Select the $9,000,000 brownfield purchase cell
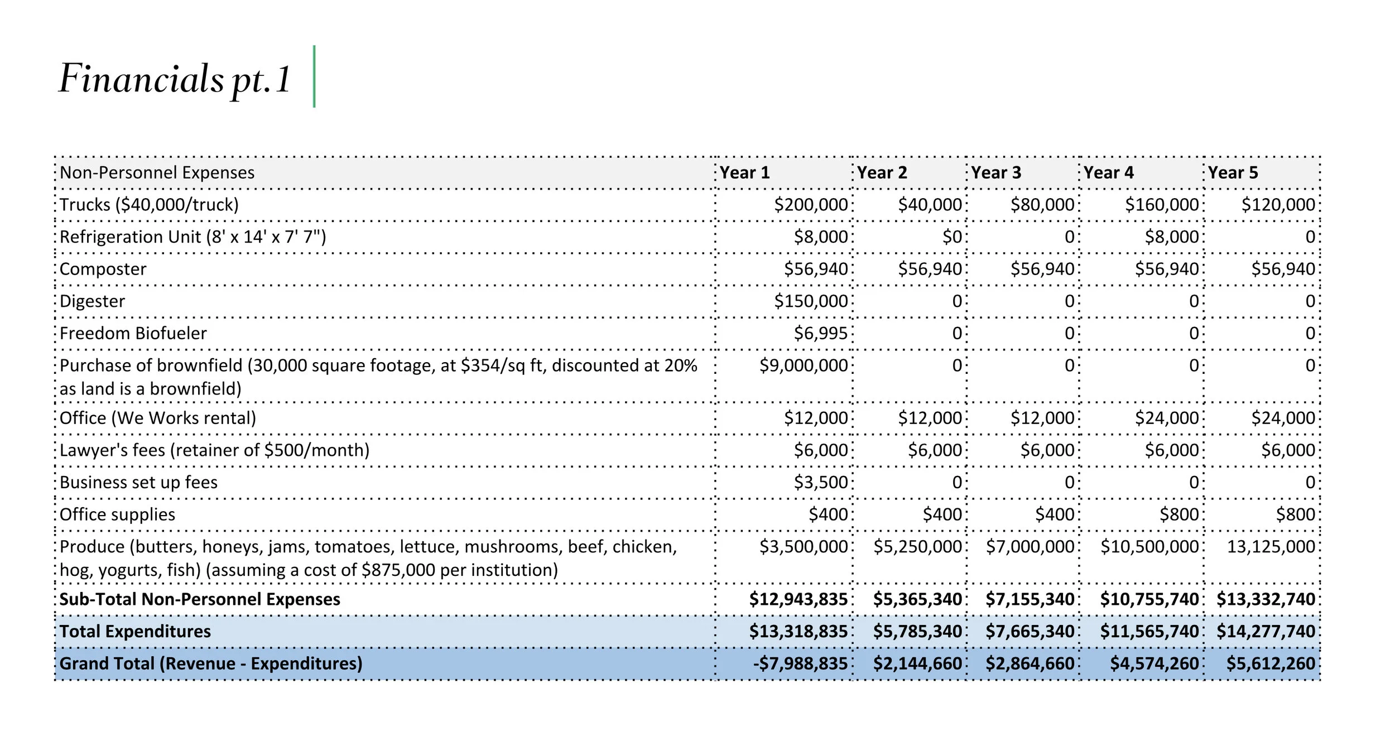 tap(803, 365)
